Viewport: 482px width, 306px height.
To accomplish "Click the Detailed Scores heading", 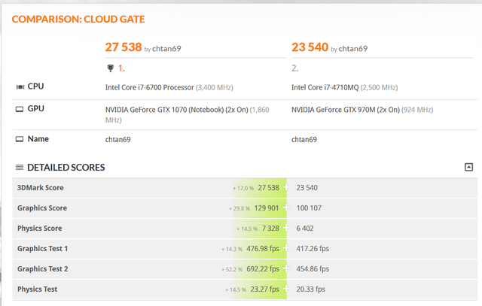I will (x=66, y=168).
